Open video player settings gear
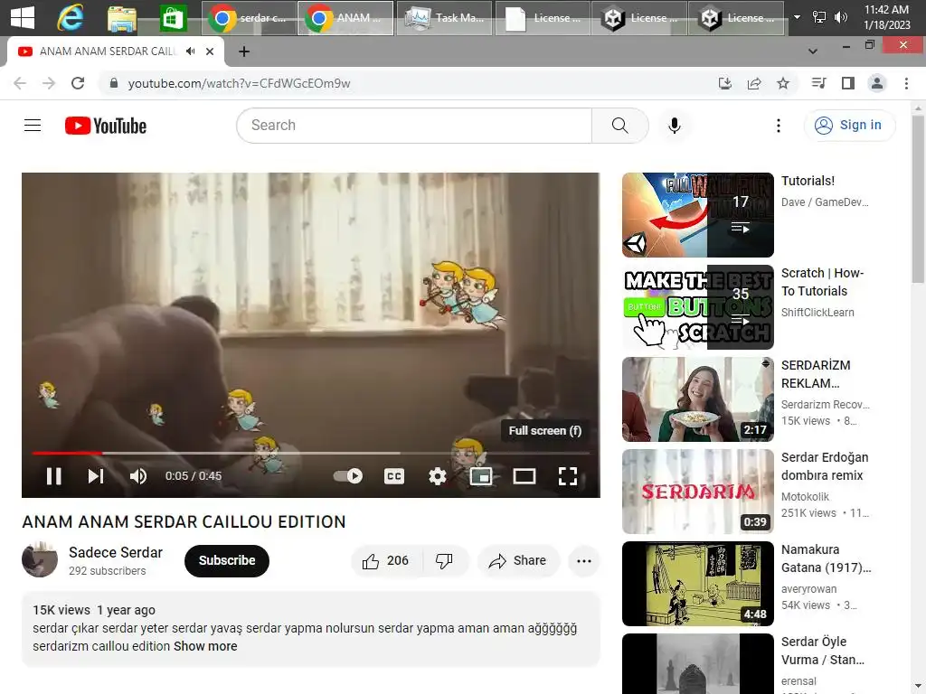 point(437,475)
